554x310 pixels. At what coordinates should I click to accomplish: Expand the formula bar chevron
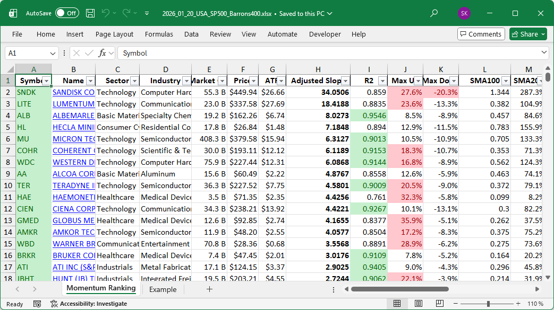544,53
